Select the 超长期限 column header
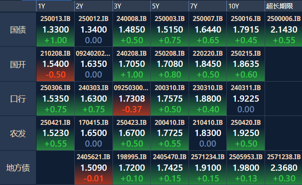This screenshot has width=302, height=185. [283, 6]
